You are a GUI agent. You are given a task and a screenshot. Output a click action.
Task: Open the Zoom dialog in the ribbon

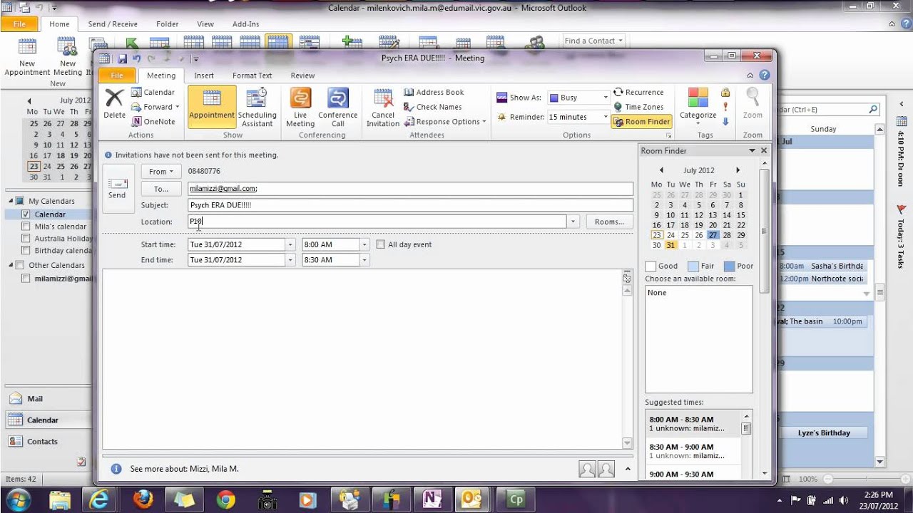tap(753, 104)
